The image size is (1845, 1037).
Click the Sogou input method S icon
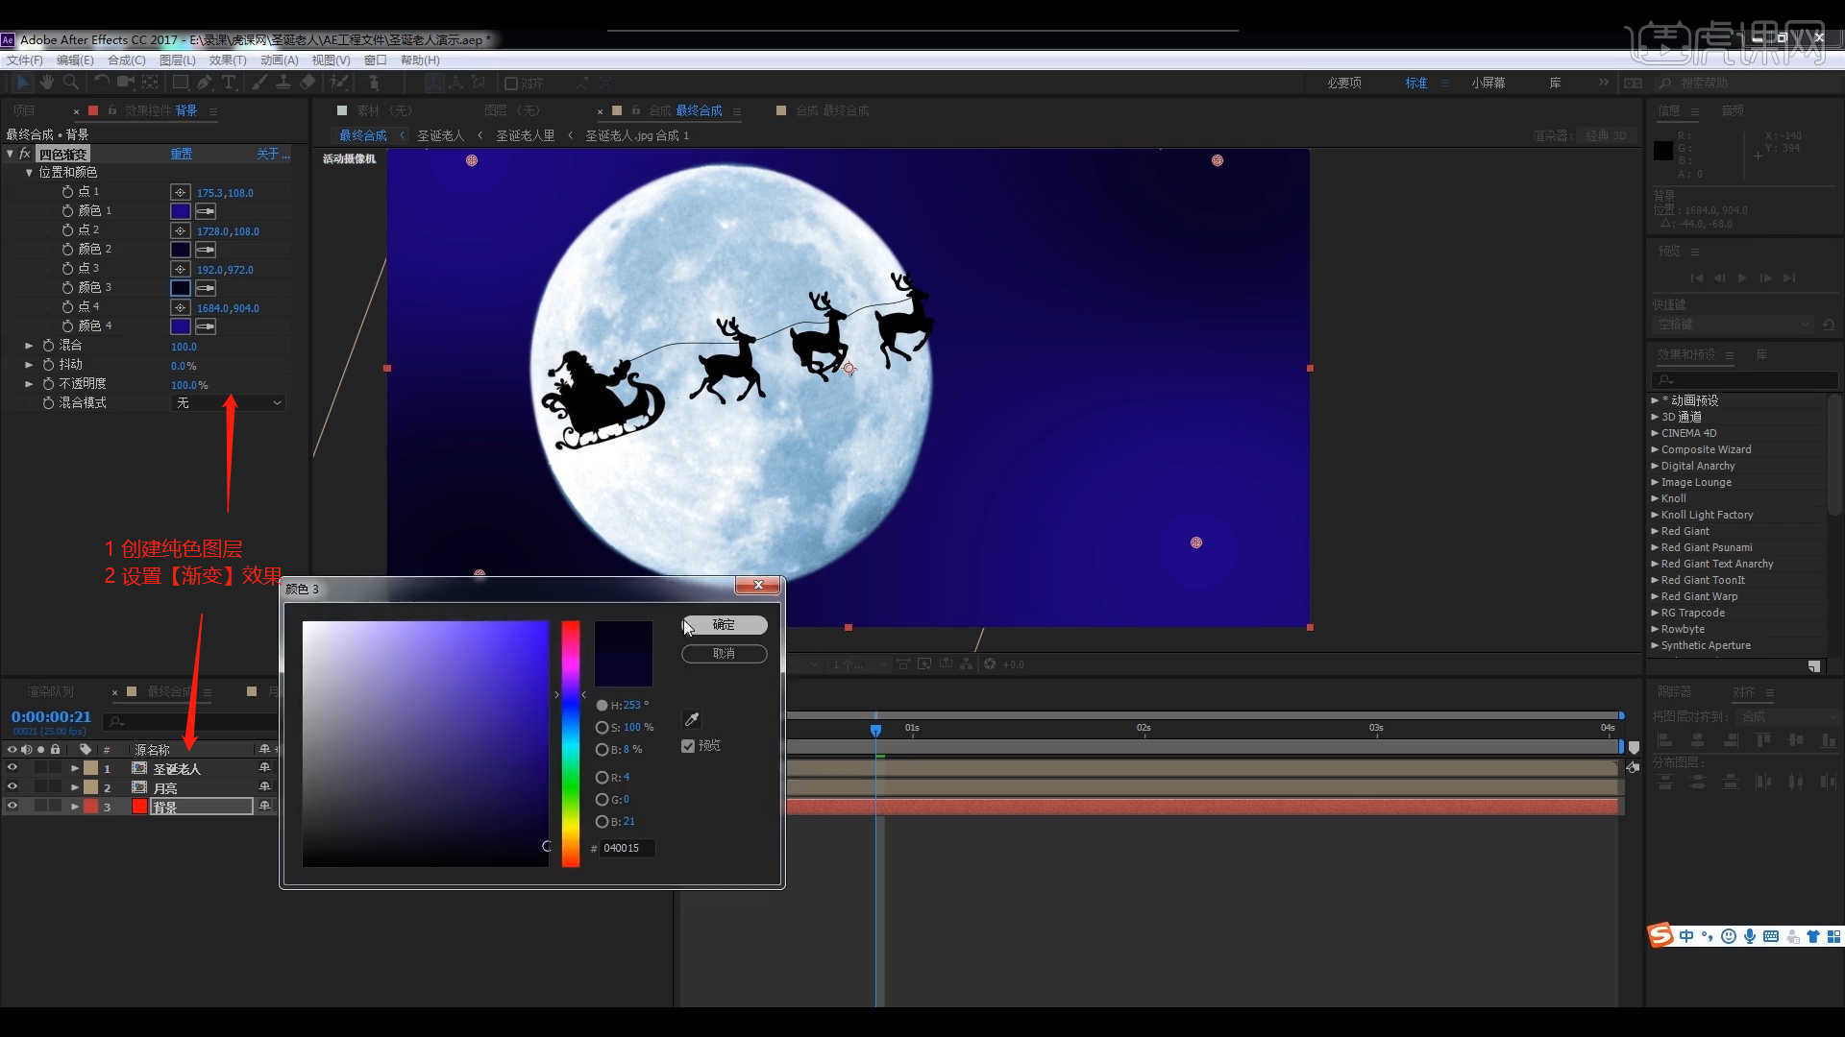pyautogui.click(x=1660, y=935)
